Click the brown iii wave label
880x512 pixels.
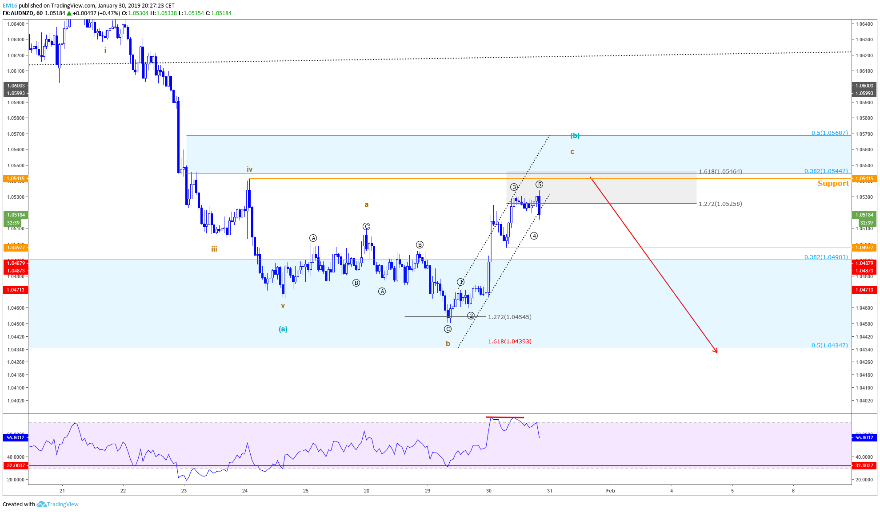[214, 249]
